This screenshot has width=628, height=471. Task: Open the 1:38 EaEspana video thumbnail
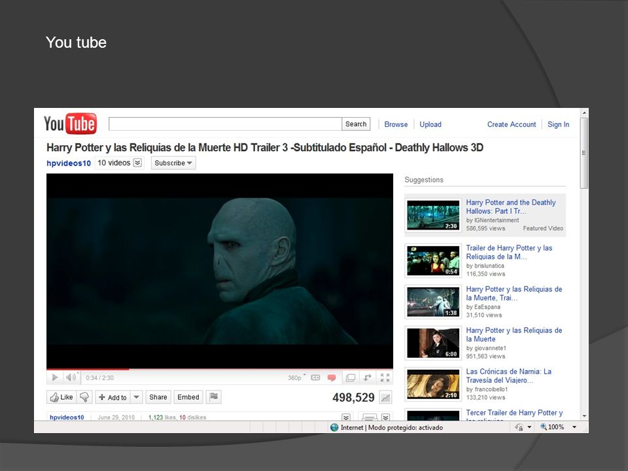pyautogui.click(x=433, y=302)
